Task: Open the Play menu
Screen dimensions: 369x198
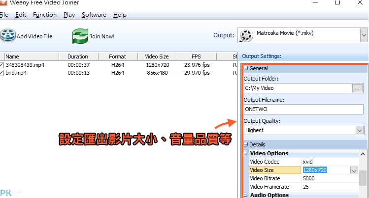Action: point(69,15)
